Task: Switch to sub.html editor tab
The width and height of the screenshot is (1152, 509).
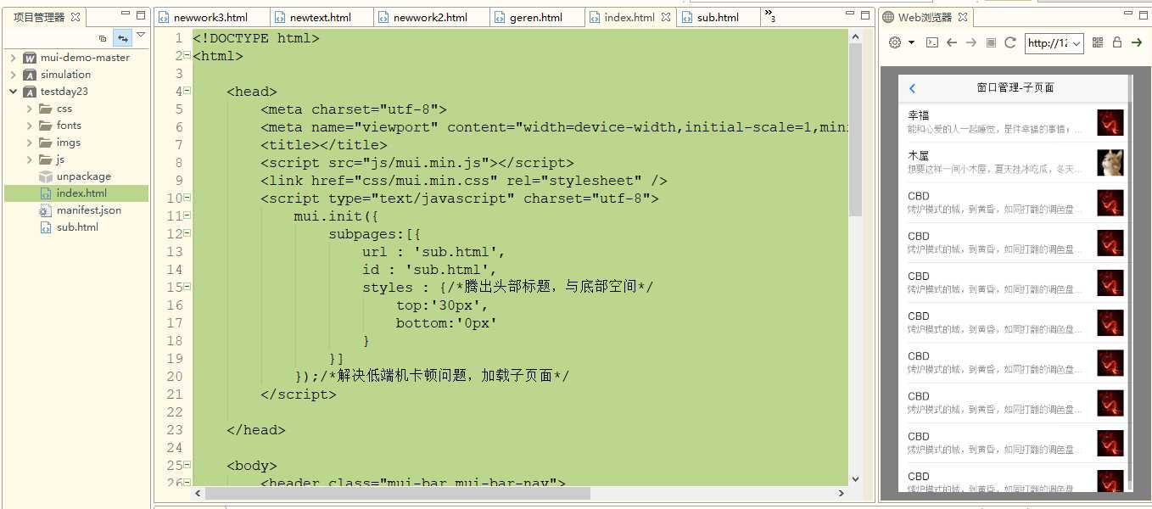Action: click(x=718, y=17)
